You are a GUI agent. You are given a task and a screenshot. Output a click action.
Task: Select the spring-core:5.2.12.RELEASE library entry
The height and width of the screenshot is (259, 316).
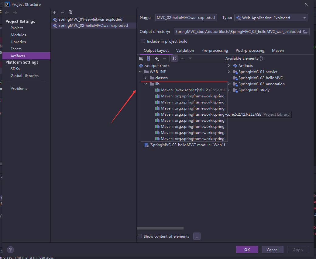point(223,114)
